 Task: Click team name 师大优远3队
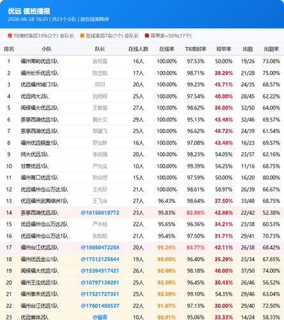coord(35,154)
